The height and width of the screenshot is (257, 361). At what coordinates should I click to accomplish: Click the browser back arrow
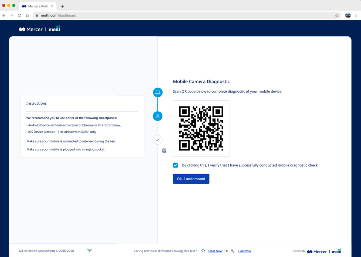4,16
